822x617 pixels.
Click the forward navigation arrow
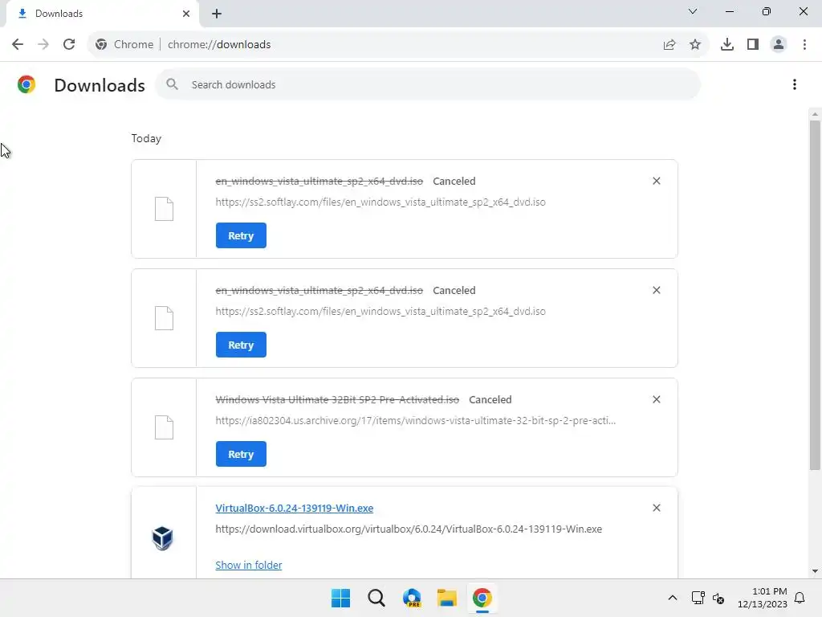tap(43, 45)
